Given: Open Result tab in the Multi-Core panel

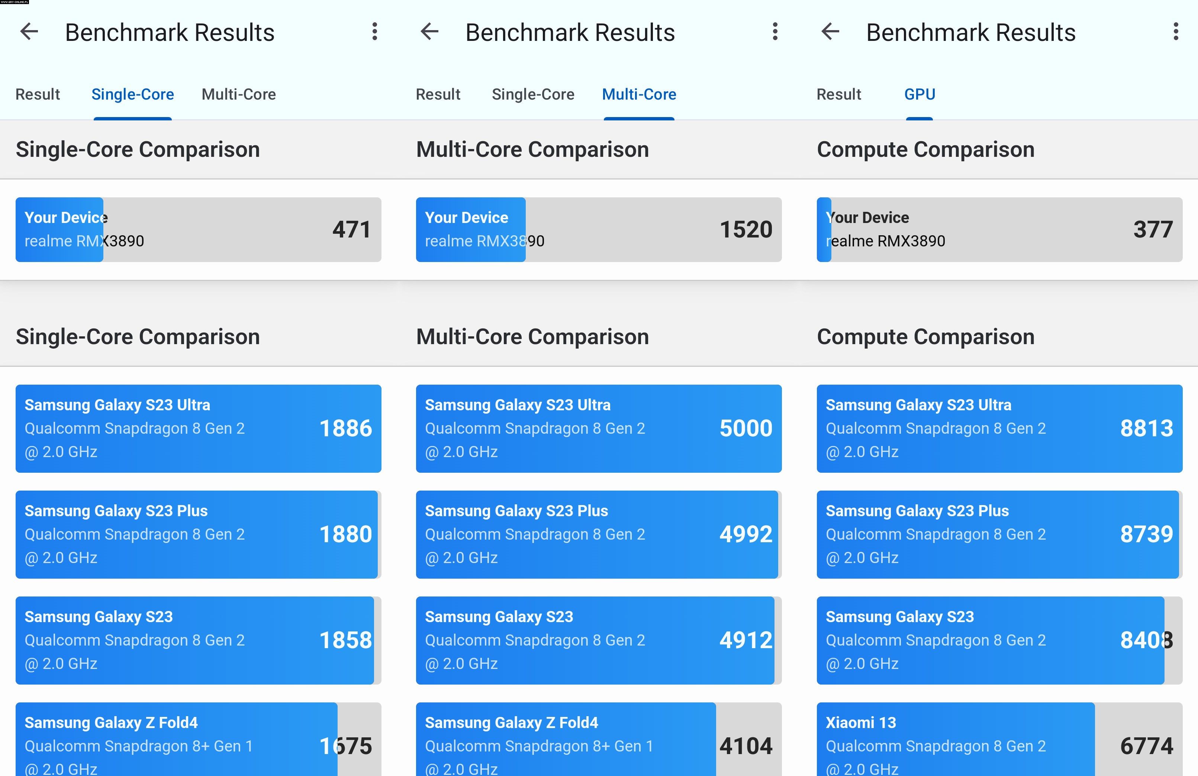Looking at the screenshot, I should pyautogui.click(x=438, y=94).
